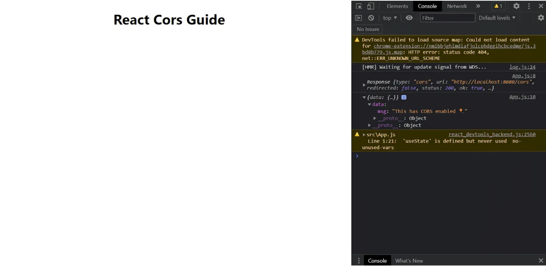Image resolution: width=546 pixels, height=266 pixels.
Task: Show more DevTools tabs via double chevron
Action: tap(478, 6)
